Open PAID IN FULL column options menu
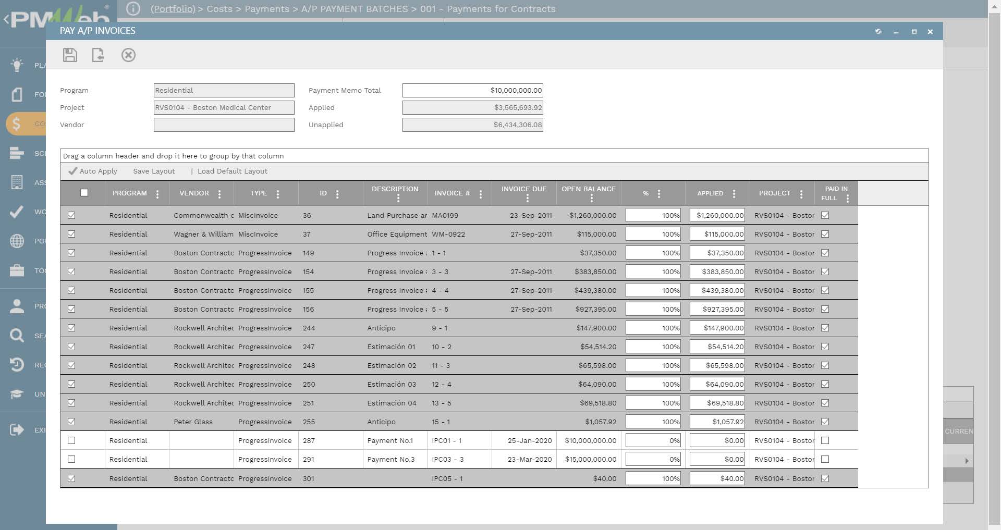Image resolution: width=1001 pixels, height=530 pixels. pos(848,199)
